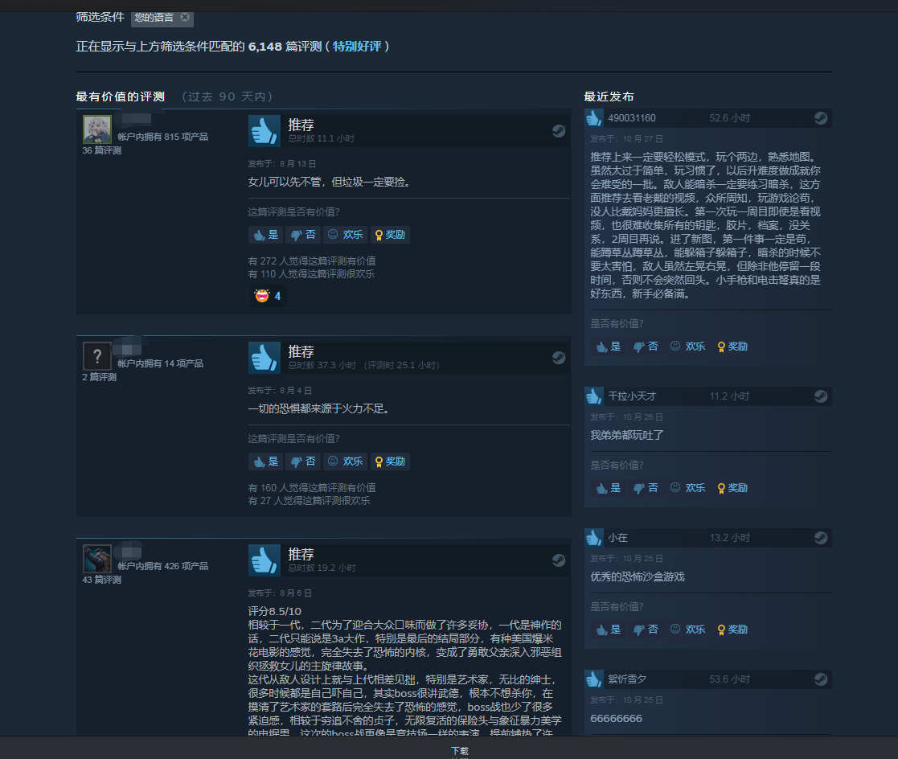The image size is (898, 759).
Task: Click thumbs-up icon beside 490031160
Action: tap(594, 118)
